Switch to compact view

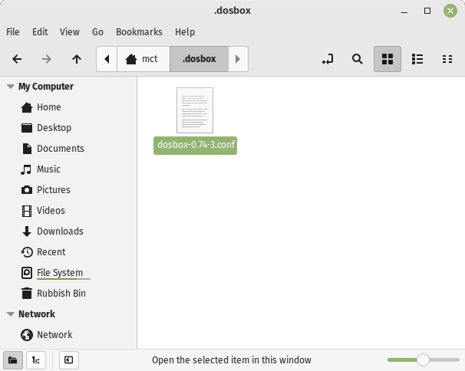pos(447,59)
